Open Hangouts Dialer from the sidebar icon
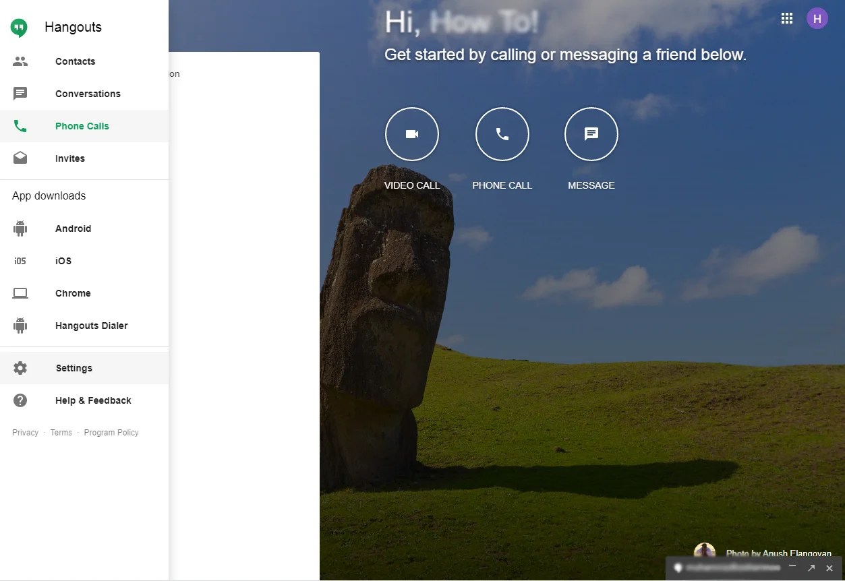Viewport: 845px width, 581px height. (x=20, y=325)
